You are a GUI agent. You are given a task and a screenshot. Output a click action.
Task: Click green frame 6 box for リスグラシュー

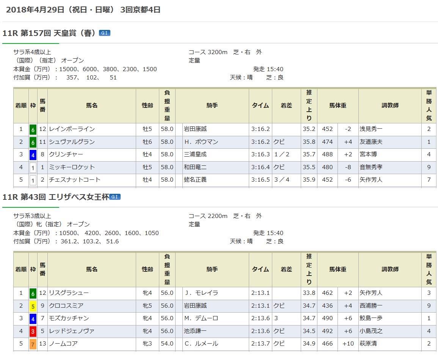pyautogui.click(x=33, y=293)
